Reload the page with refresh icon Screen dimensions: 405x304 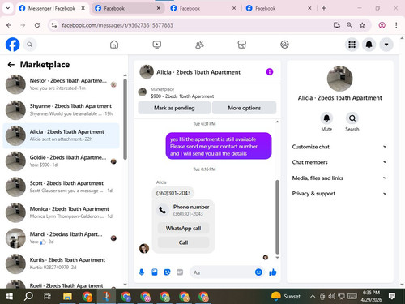[37, 25]
